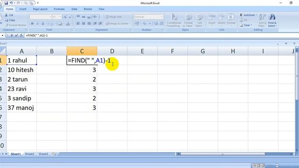Screen dimensions: 299x168
Task: Pick a cell fill color
Action: (60, 24)
